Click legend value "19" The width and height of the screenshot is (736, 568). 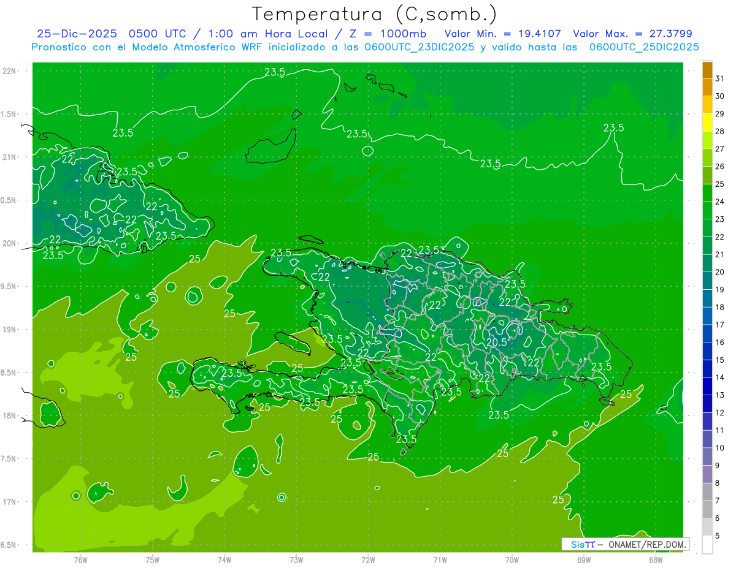[720, 290]
